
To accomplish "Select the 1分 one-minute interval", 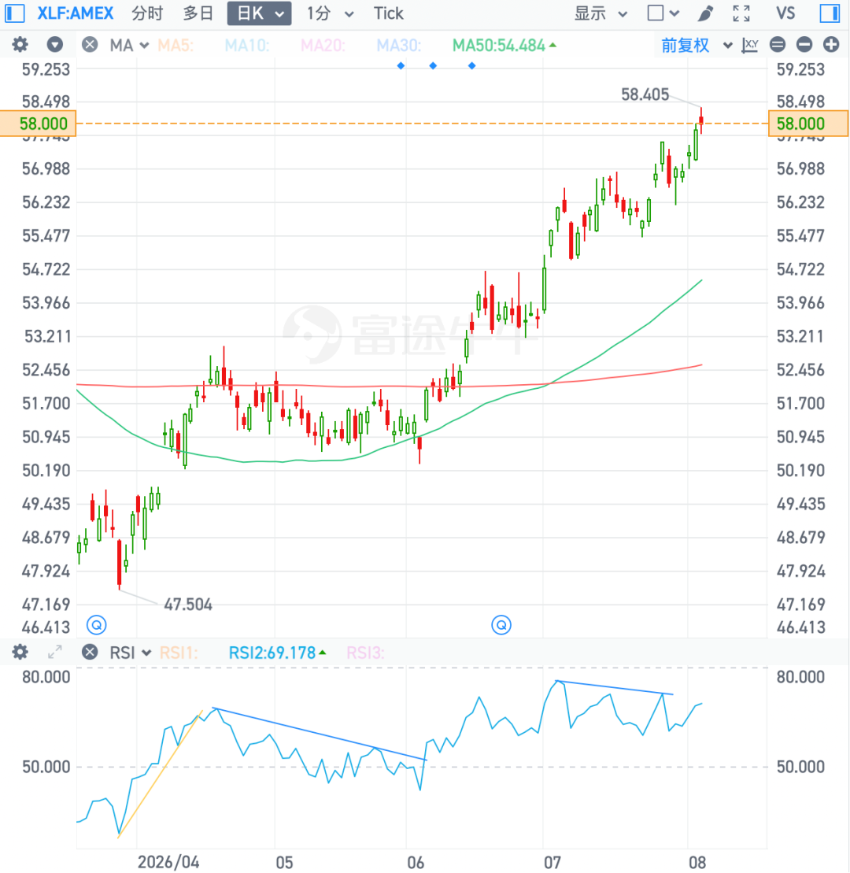I will coord(319,13).
